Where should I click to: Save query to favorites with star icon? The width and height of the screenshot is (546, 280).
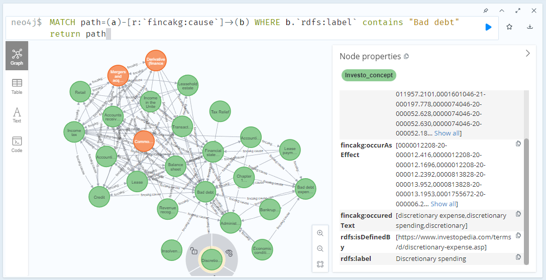509,27
